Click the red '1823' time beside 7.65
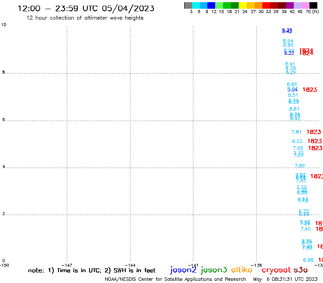323x283 pixels. (x=315, y=148)
